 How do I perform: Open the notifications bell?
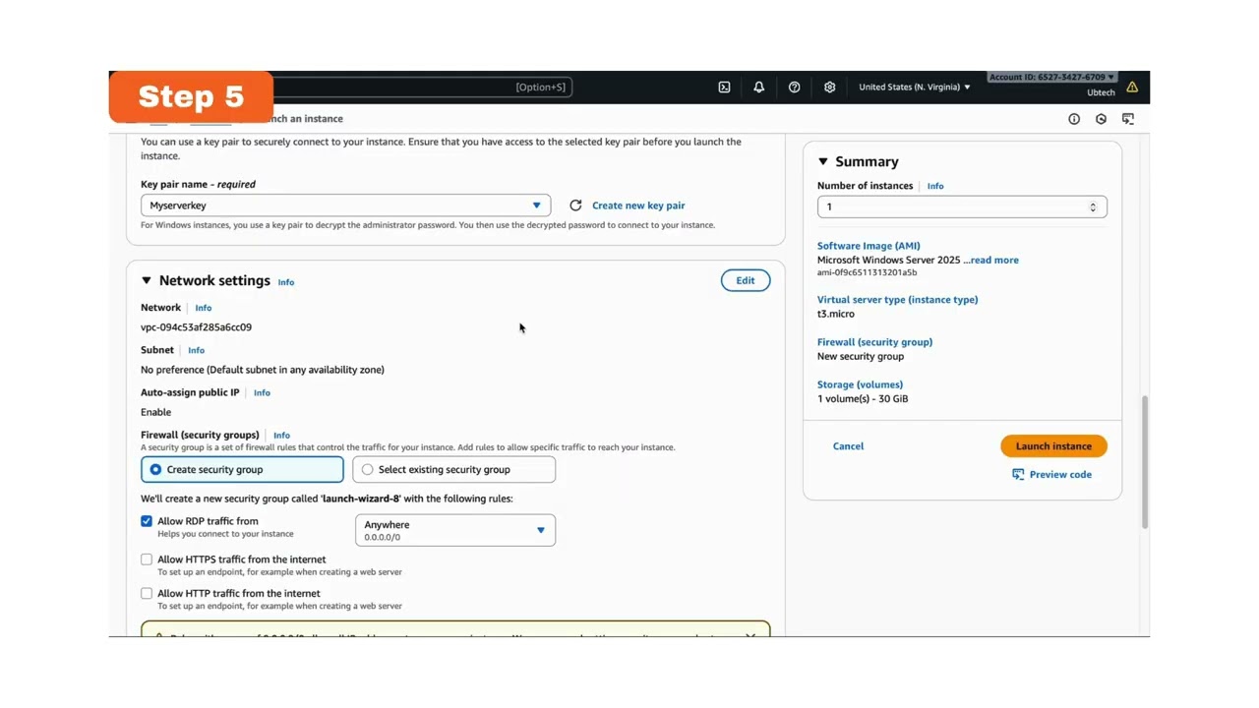759,88
